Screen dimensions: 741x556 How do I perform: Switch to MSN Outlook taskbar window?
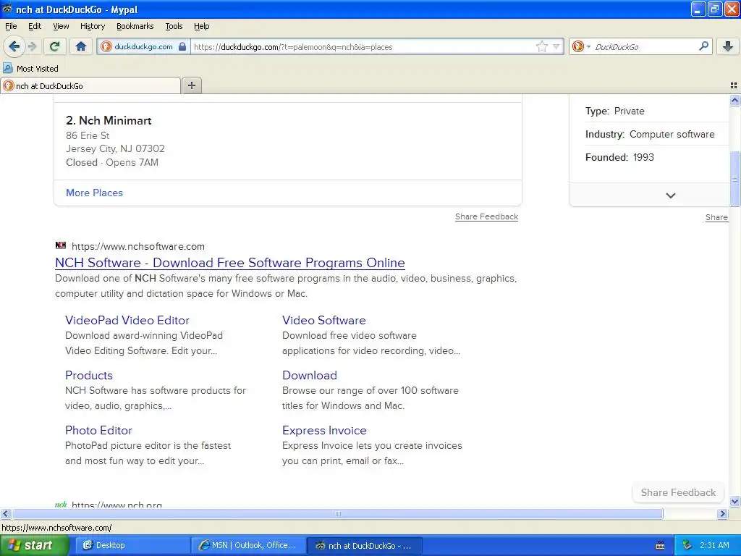tap(249, 545)
